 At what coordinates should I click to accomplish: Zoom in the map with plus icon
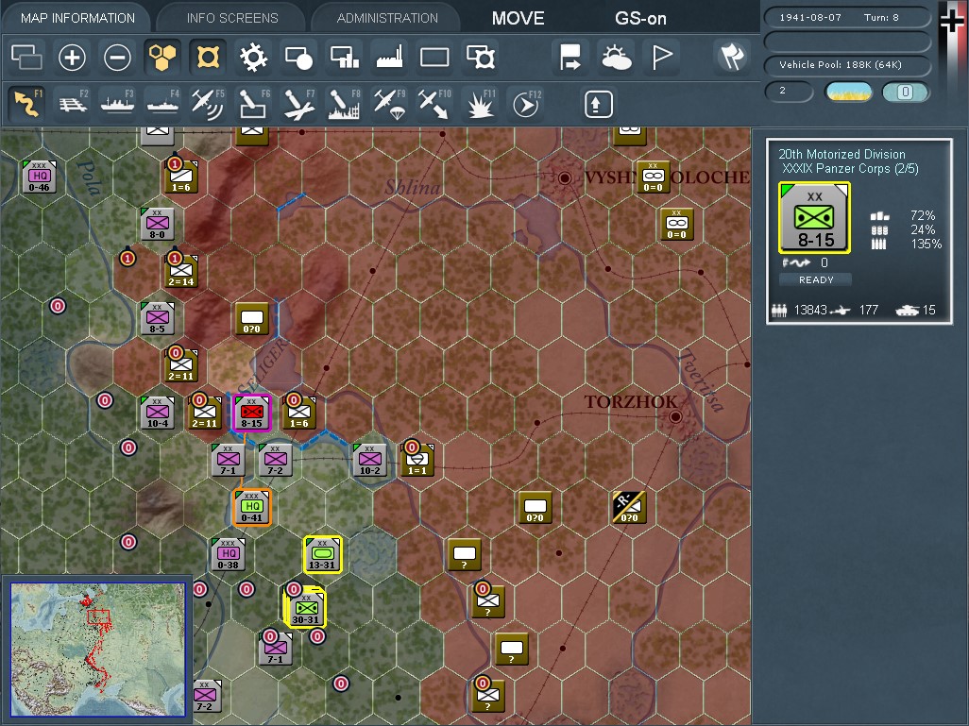[x=72, y=58]
